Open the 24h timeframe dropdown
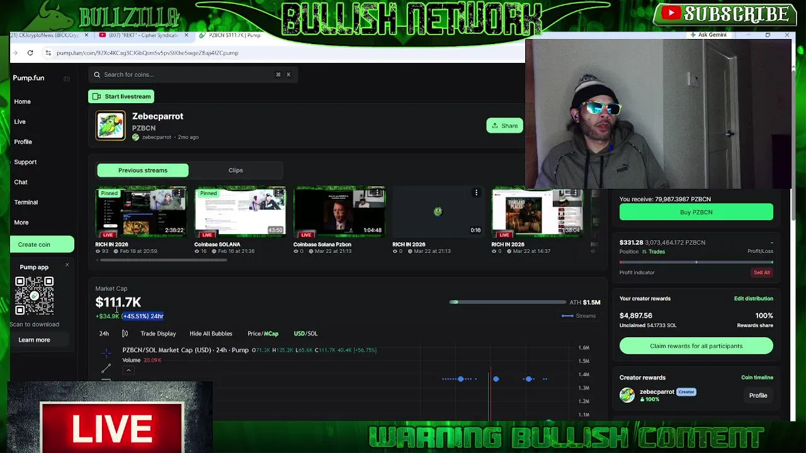 click(104, 333)
